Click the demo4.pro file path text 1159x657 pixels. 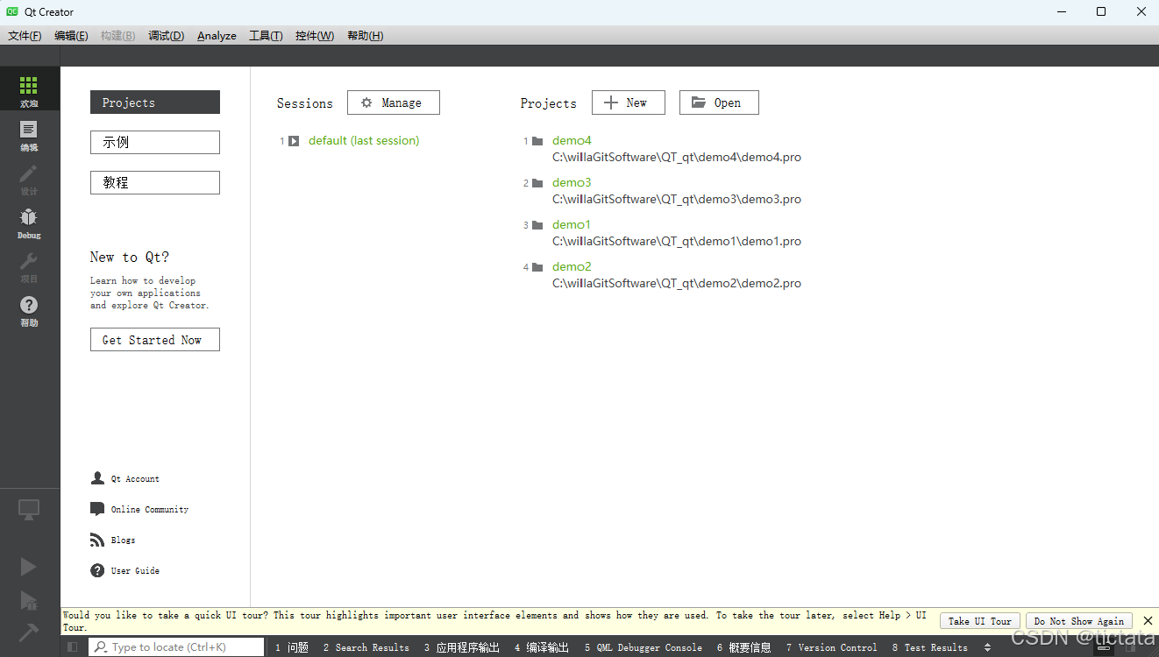677,158
